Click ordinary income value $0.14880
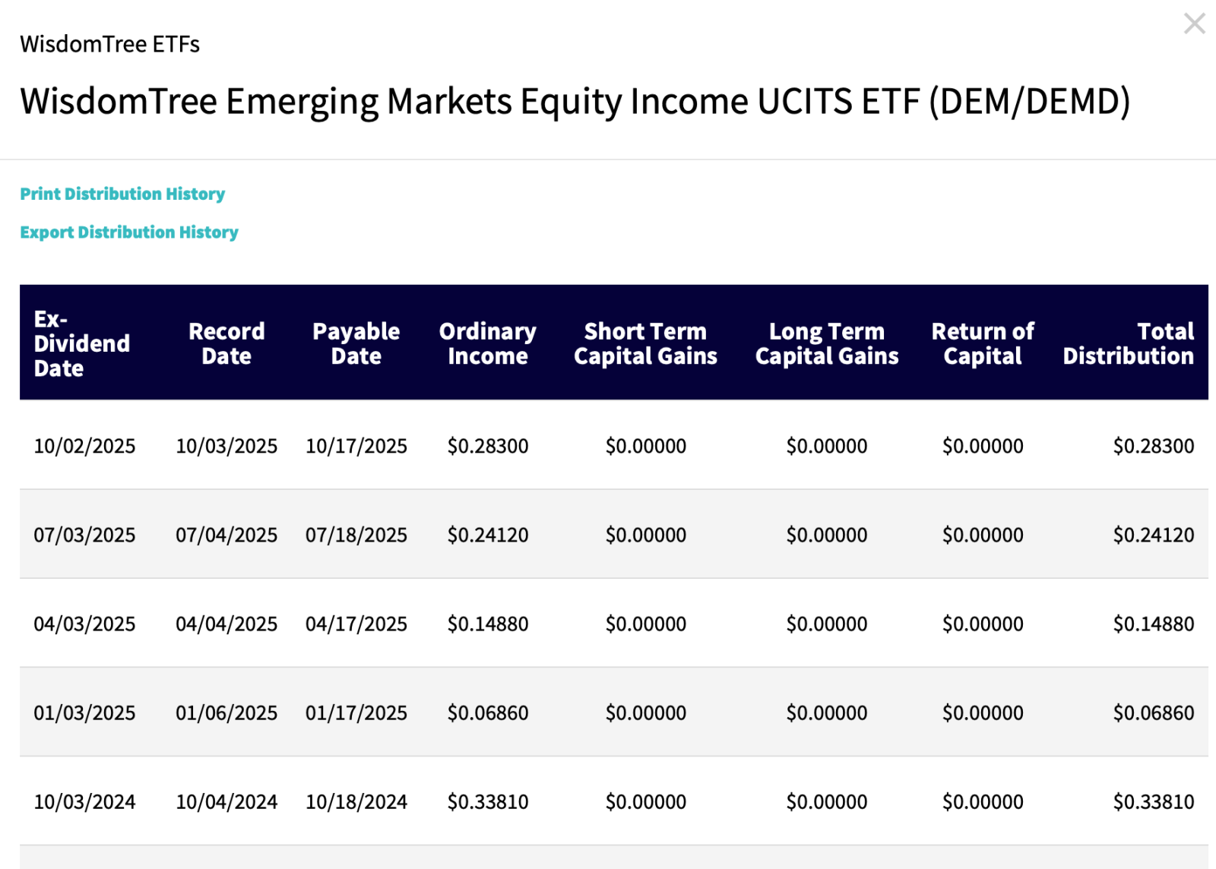This screenshot has height=869, width=1216. [x=487, y=624]
